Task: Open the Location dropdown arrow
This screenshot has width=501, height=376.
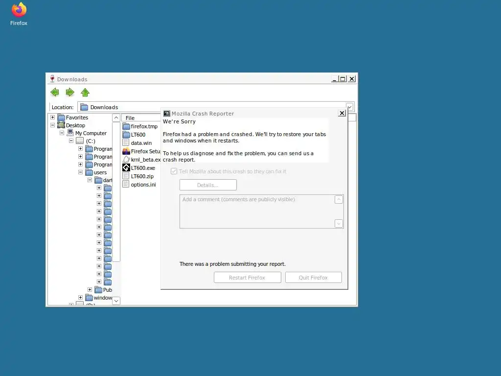Action: click(350, 107)
